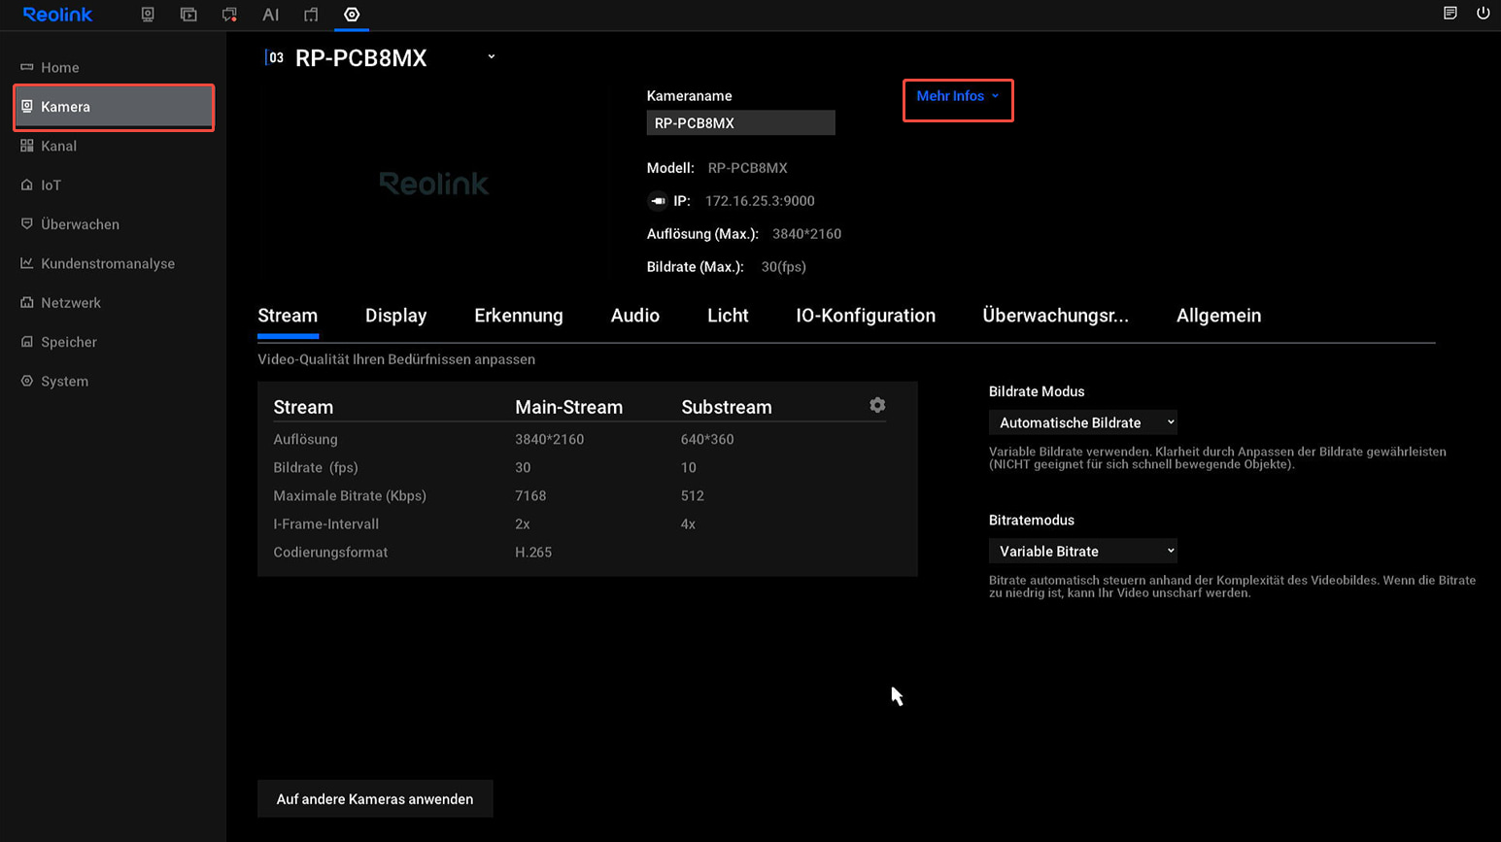Click IP address 172.16.25.3:9000
This screenshot has height=842, width=1501.
coord(760,201)
